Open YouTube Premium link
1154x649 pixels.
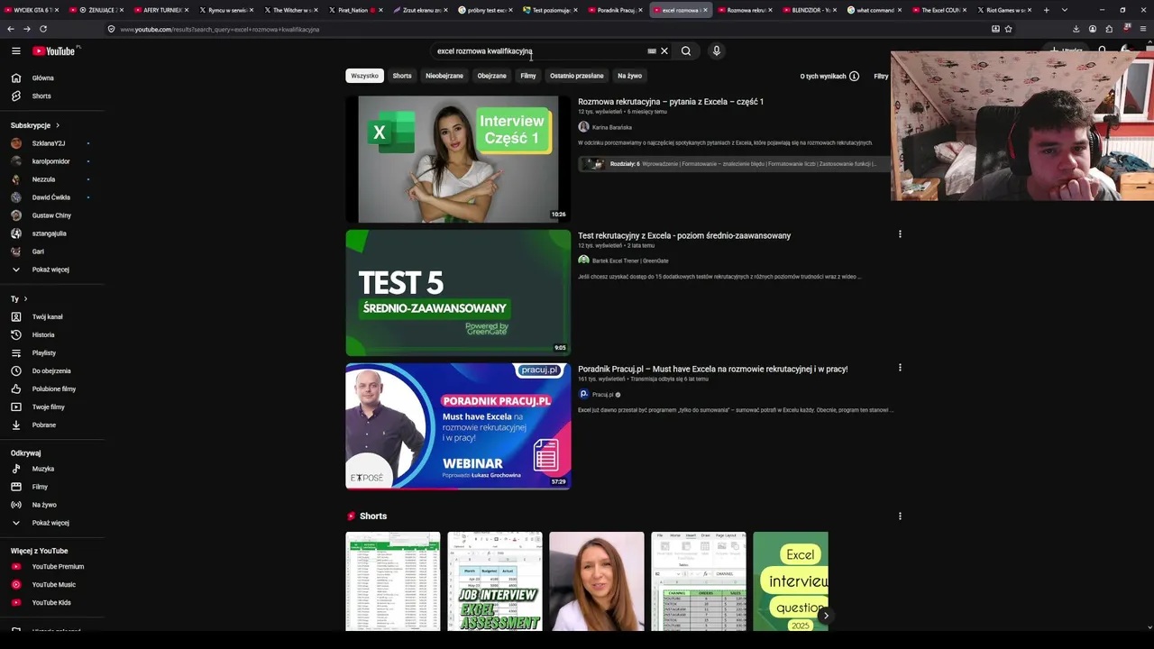[x=52, y=567]
